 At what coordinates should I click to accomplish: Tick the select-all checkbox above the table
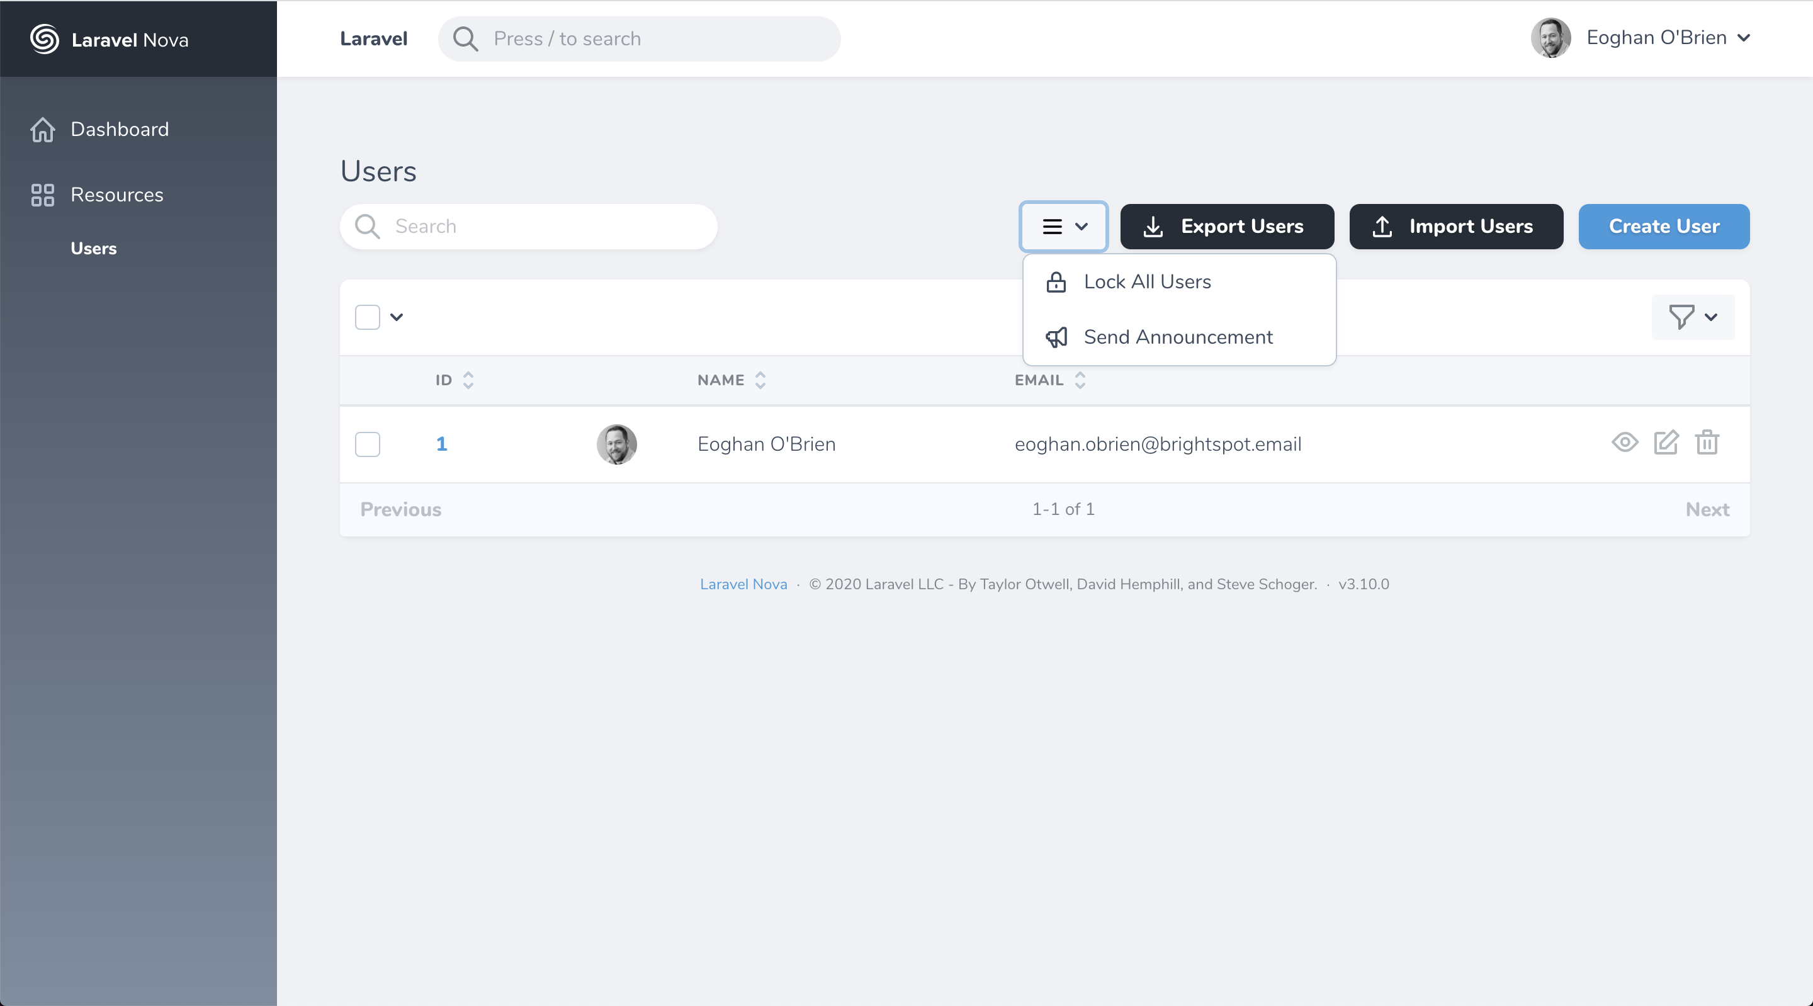click(x=368, y=317)
